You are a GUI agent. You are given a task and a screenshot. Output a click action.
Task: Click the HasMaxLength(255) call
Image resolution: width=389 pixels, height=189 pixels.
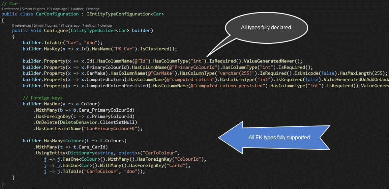click(x=361, y=73)
